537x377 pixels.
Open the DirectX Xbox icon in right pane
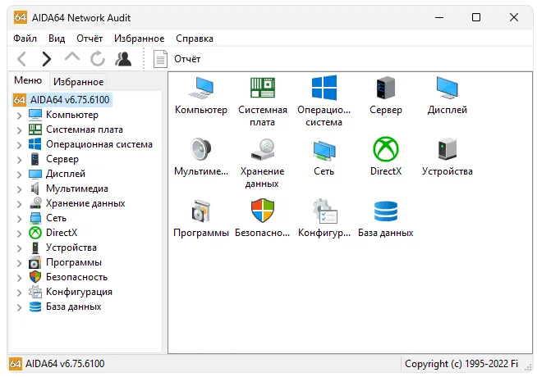point(386,149)
